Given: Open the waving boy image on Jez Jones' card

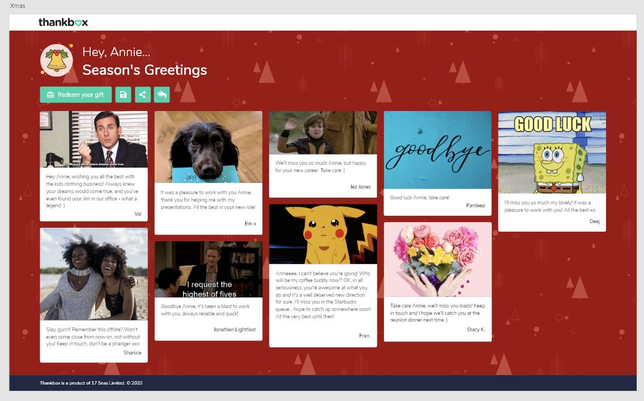Looking at the screenshot, I should coord(323,133).
